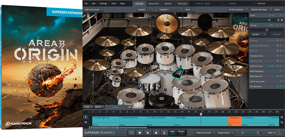Viewport: 285px width, 137px height.
Task: Toggle the metronome button
Action: tap(164, 133)
